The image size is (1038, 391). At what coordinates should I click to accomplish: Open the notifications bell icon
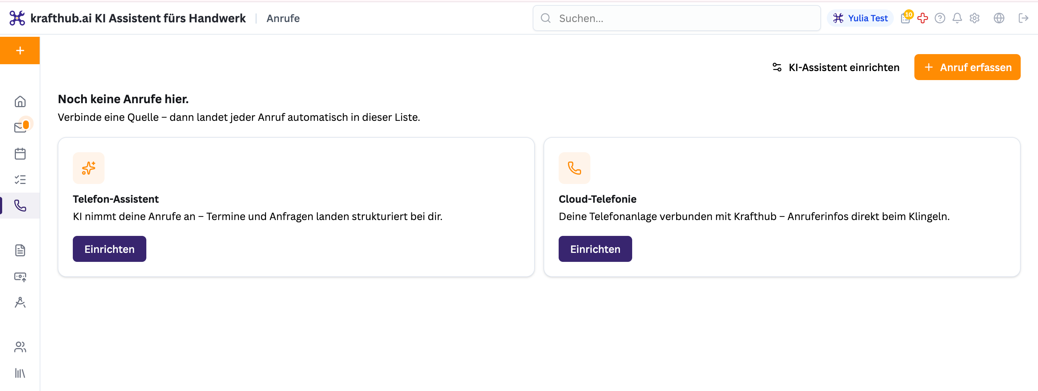957,18
